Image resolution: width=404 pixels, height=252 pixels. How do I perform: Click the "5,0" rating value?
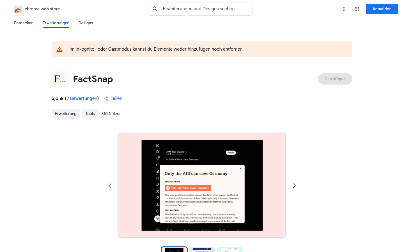[x=55, y=99]
